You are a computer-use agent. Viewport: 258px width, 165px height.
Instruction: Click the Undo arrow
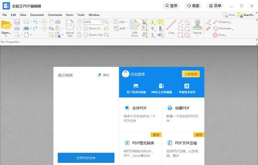click(35, 22)
